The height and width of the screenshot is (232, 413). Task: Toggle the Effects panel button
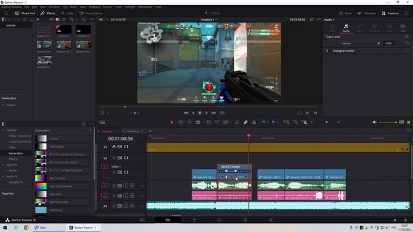click(x=48, y=13)
